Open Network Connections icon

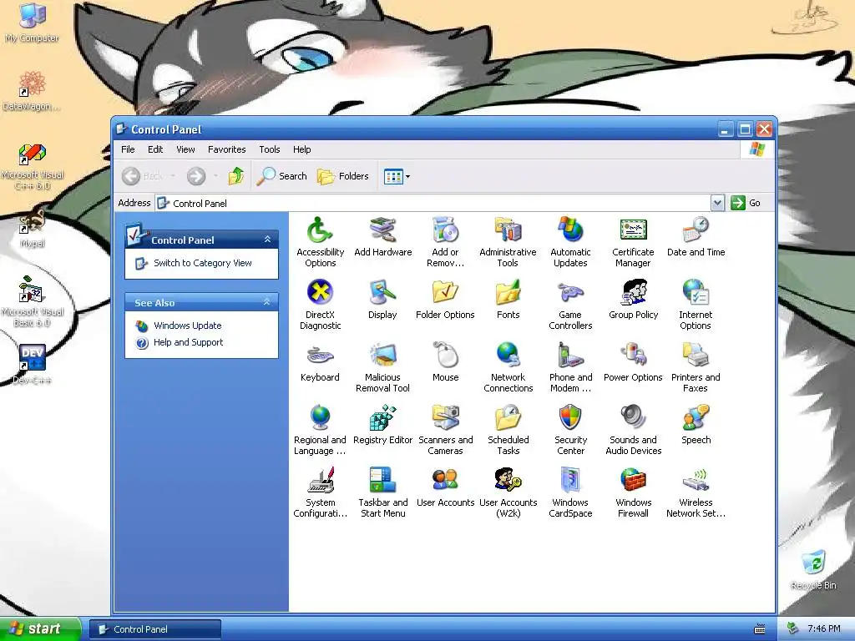pos(508,356)
